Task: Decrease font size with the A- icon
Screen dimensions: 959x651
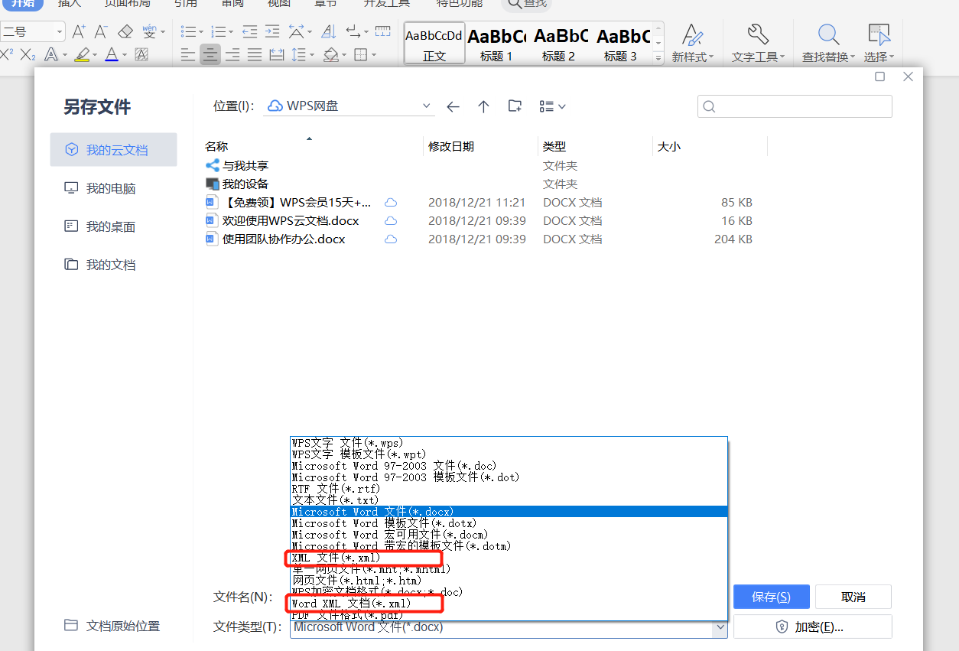Action: (101, 31)
